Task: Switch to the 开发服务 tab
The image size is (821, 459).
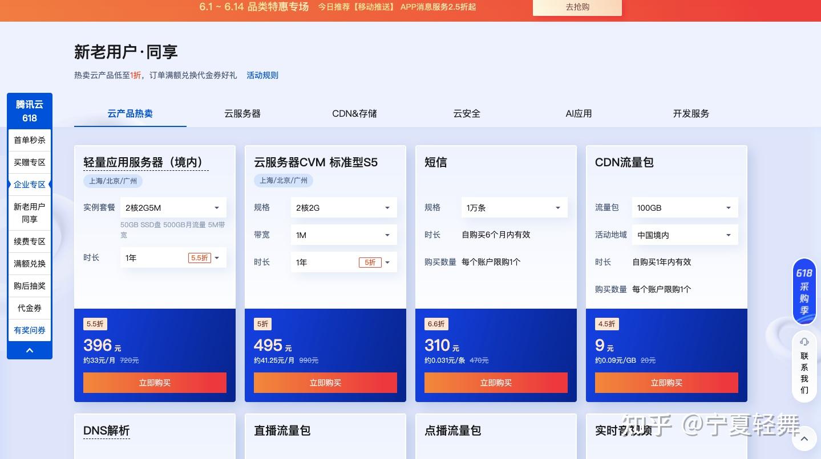Action: coord(691,113)
